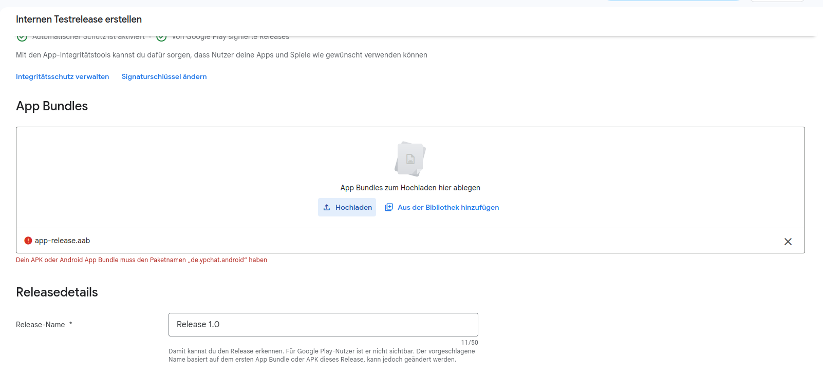The width and height of the screenshot is (823, 377).
Task: Click the library add icon beside Bibliothek
Action: pos(389,207)
